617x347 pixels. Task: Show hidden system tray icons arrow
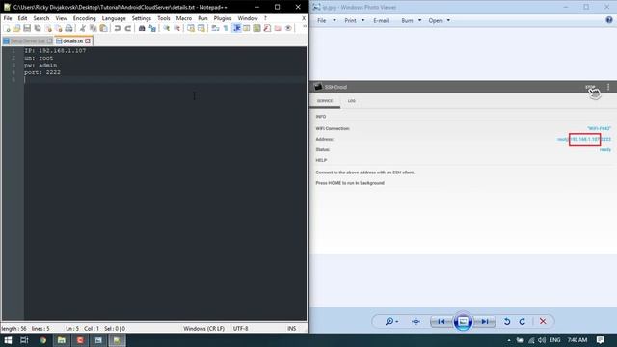click(509, 340)
